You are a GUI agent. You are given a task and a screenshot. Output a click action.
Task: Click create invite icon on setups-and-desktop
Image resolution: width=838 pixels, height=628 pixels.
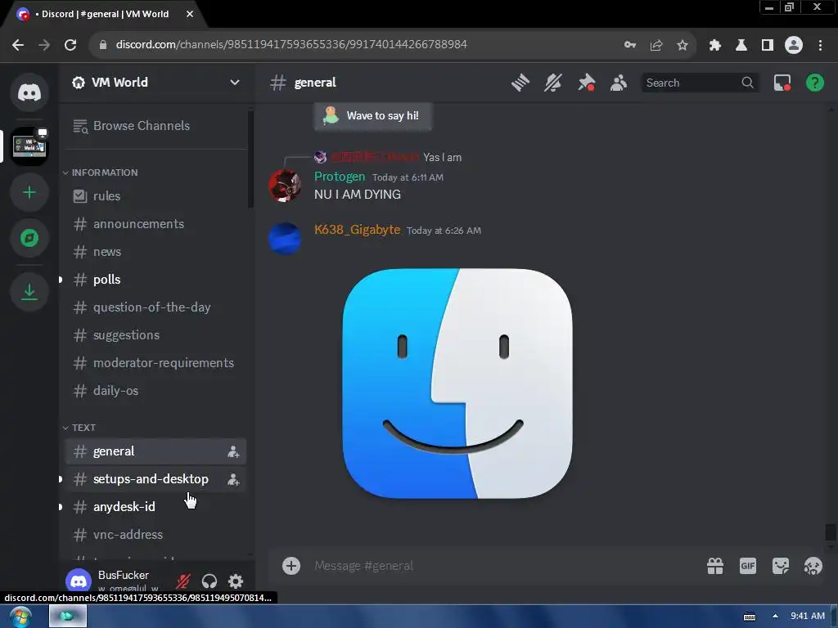[233, 479]
